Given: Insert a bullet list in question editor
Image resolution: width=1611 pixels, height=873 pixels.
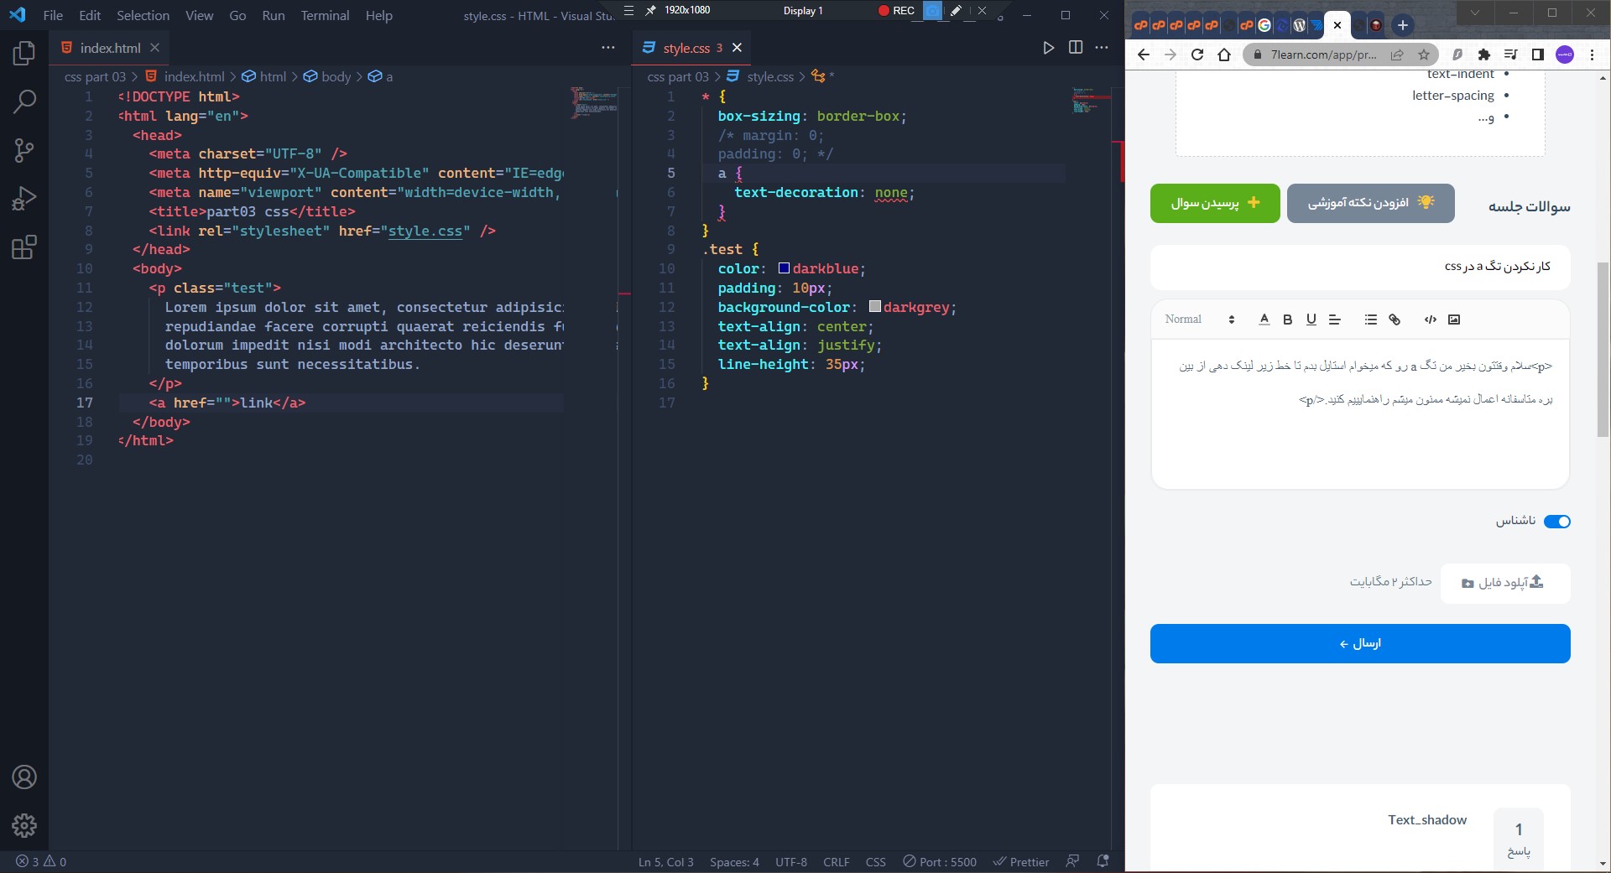Looking at the screenshot, I should (x=1370, y=320).
